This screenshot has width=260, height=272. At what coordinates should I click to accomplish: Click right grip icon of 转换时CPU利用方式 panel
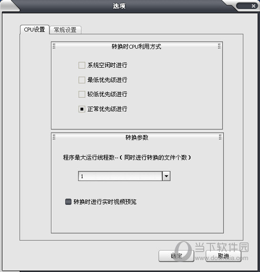pyautogui.click(x=219, y=46)
